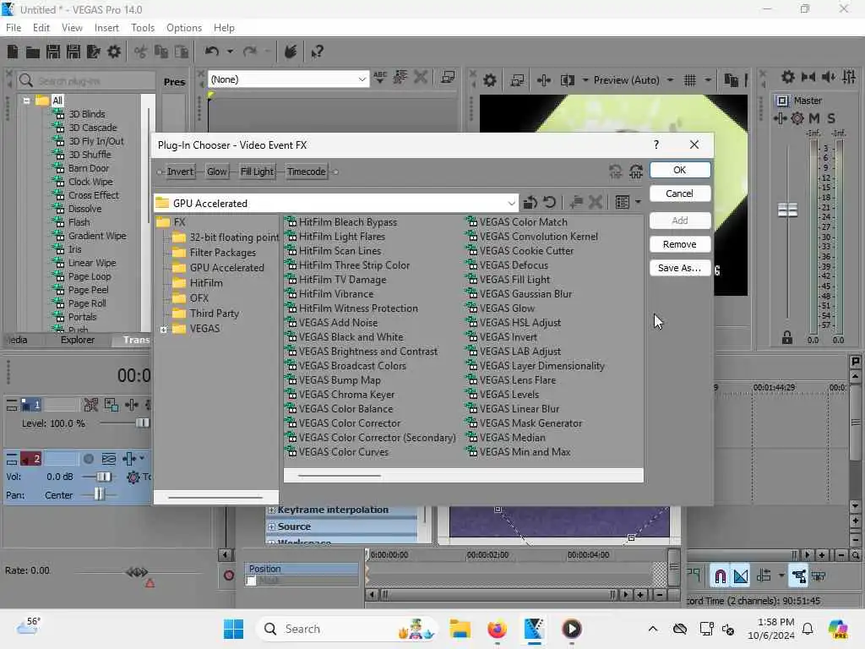The width and height of the screenshot is (865, 649).
Task: Open the Insert menu
Action: point(106,28)
